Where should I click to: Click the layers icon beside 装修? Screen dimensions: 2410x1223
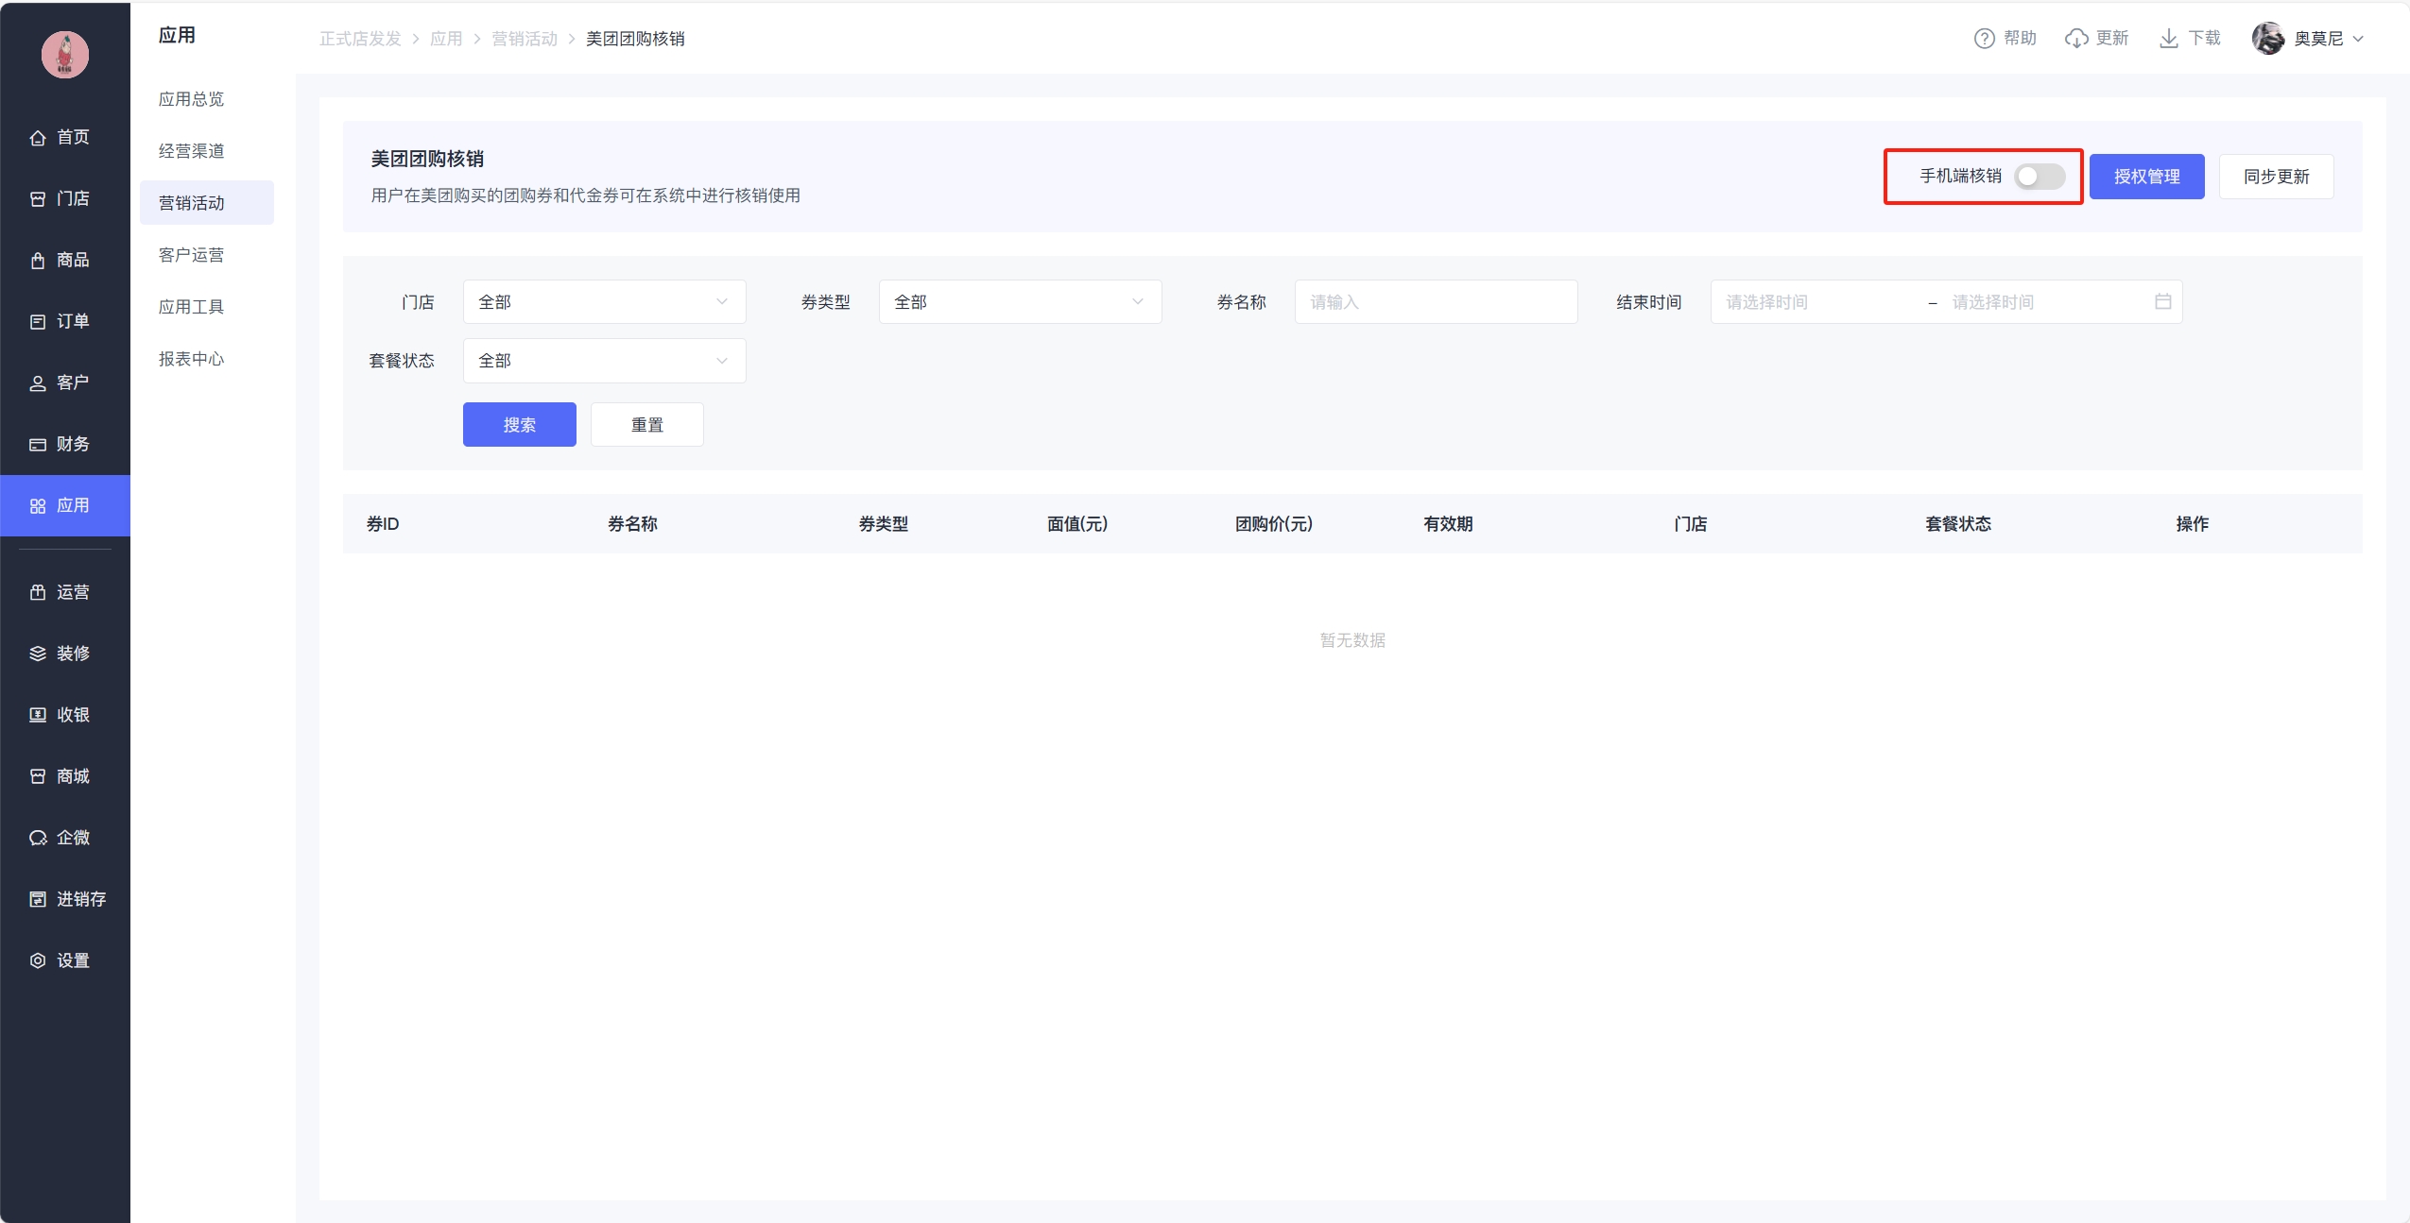38,654
